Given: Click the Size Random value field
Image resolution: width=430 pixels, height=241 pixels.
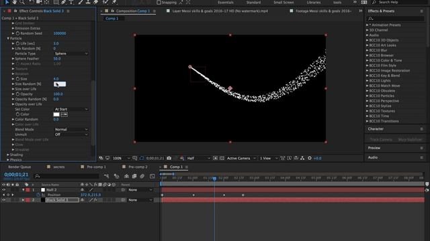Looking at the screenshot, I should pos(60,84).
